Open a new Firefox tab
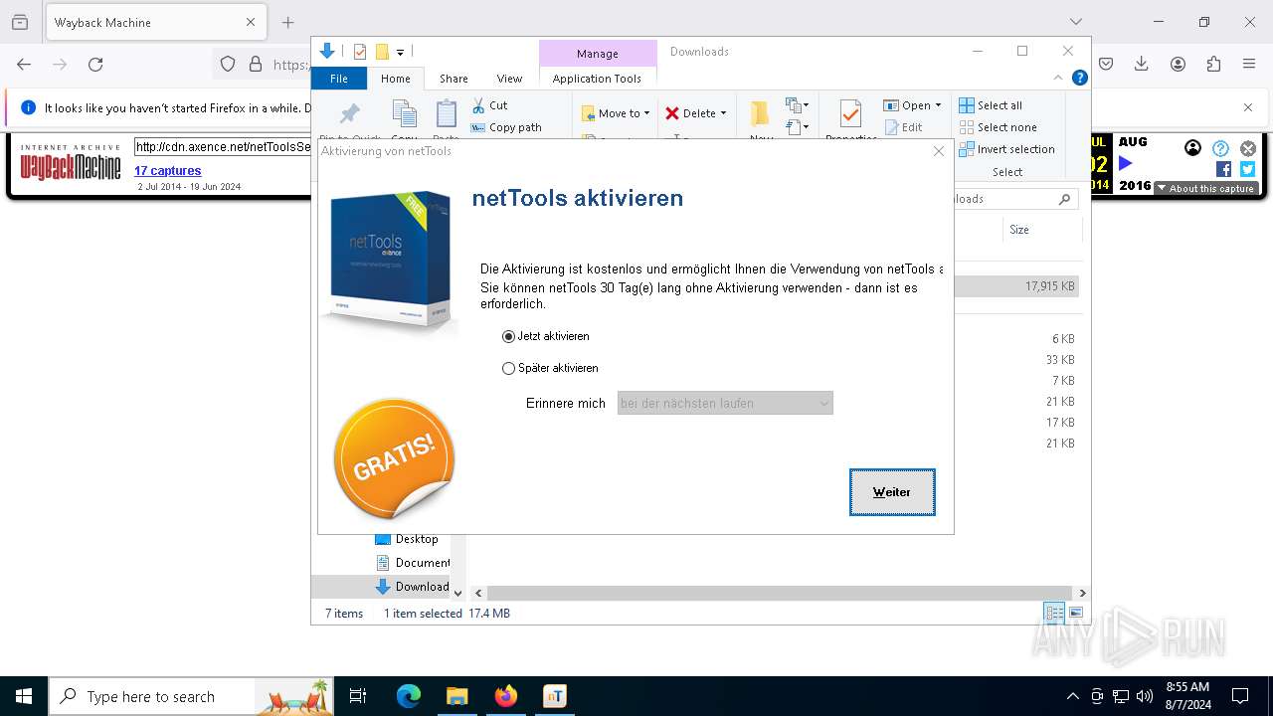 (x=288, y=22)
